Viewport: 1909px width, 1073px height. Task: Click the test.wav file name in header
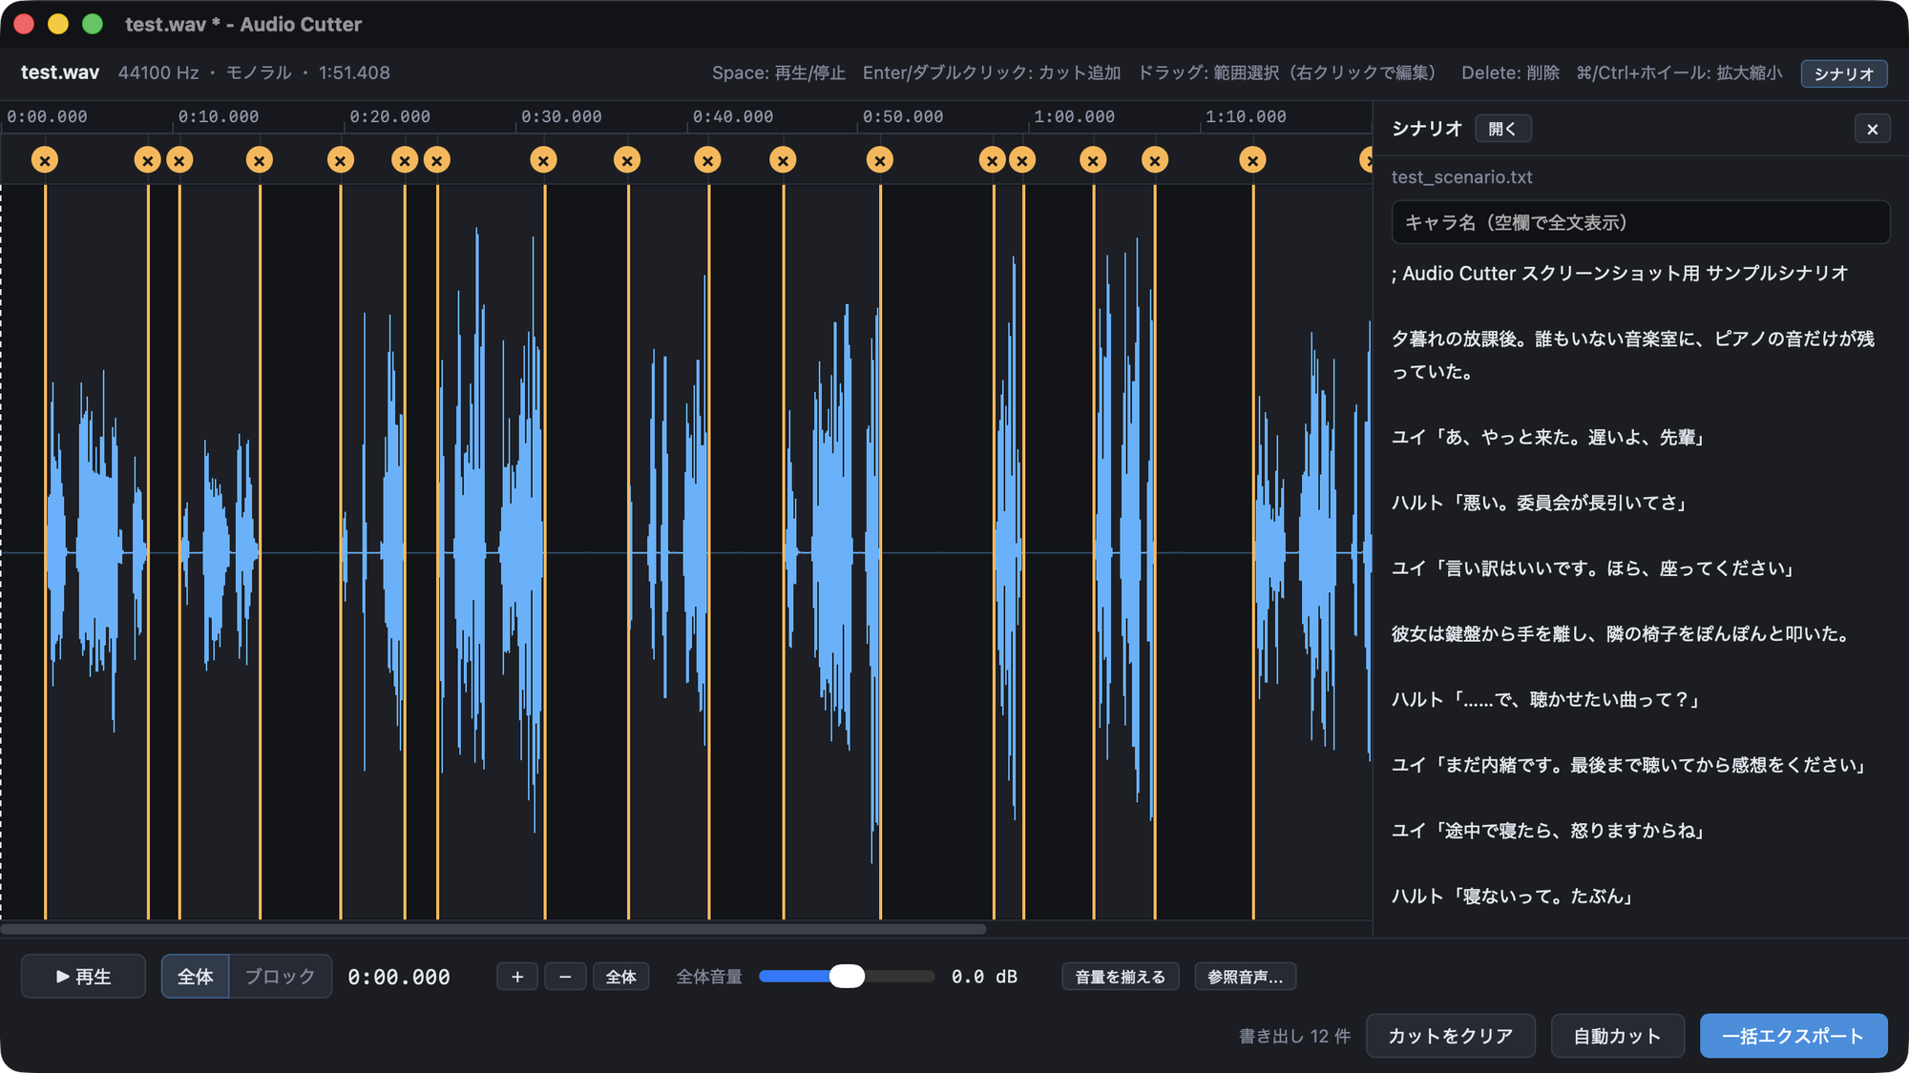coord(60,72)
